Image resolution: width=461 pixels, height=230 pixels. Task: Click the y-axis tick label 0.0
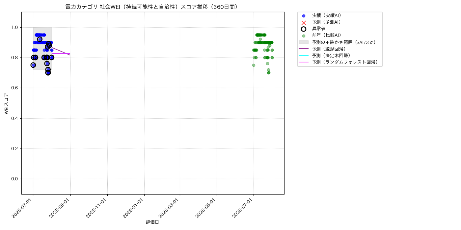(15, 179)
